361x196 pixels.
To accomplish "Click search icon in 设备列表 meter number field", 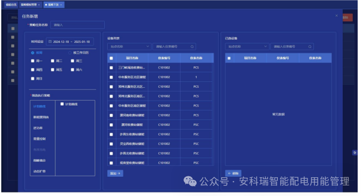I will pos(192,47).
